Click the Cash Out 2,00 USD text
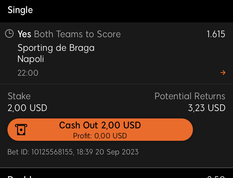233x178 pixels. pos(100,125)
